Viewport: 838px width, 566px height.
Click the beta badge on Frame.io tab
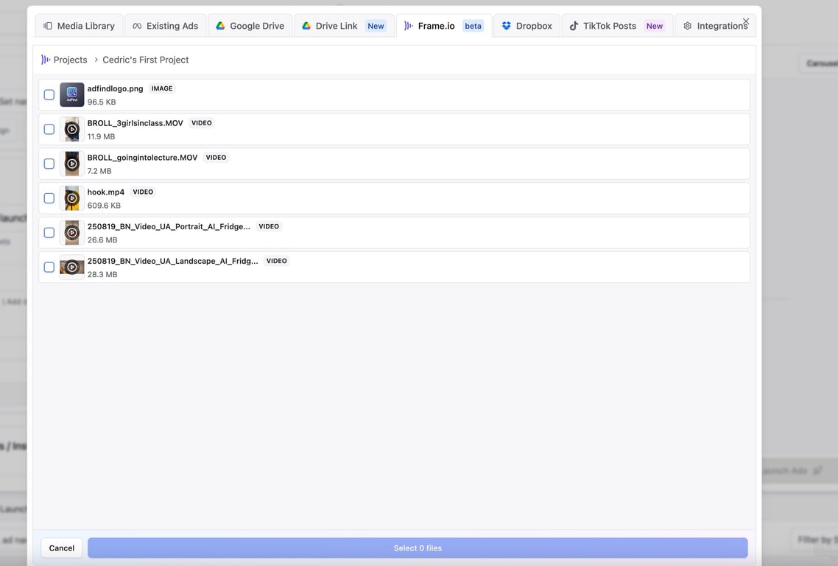coord(473,26)
